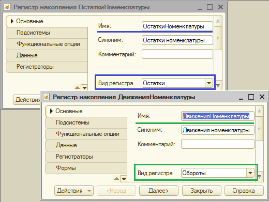Open Регистраторы tab in ОстаткиНоменклатуры window
Screen dimensions: 269x202
tap(47, 67)
